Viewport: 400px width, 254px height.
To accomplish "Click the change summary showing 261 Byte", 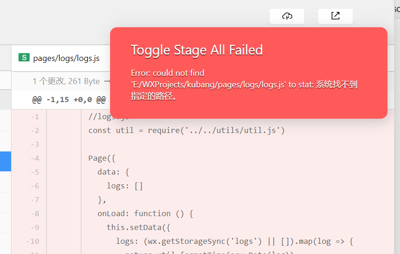I will [66, 81].
